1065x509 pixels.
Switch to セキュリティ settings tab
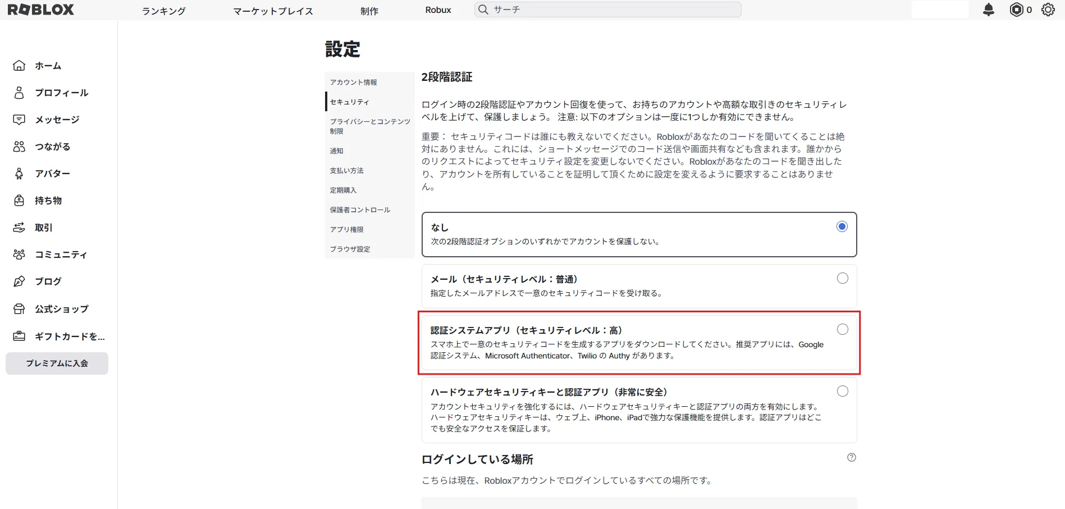pyautogui.click(x=369, y=102)
